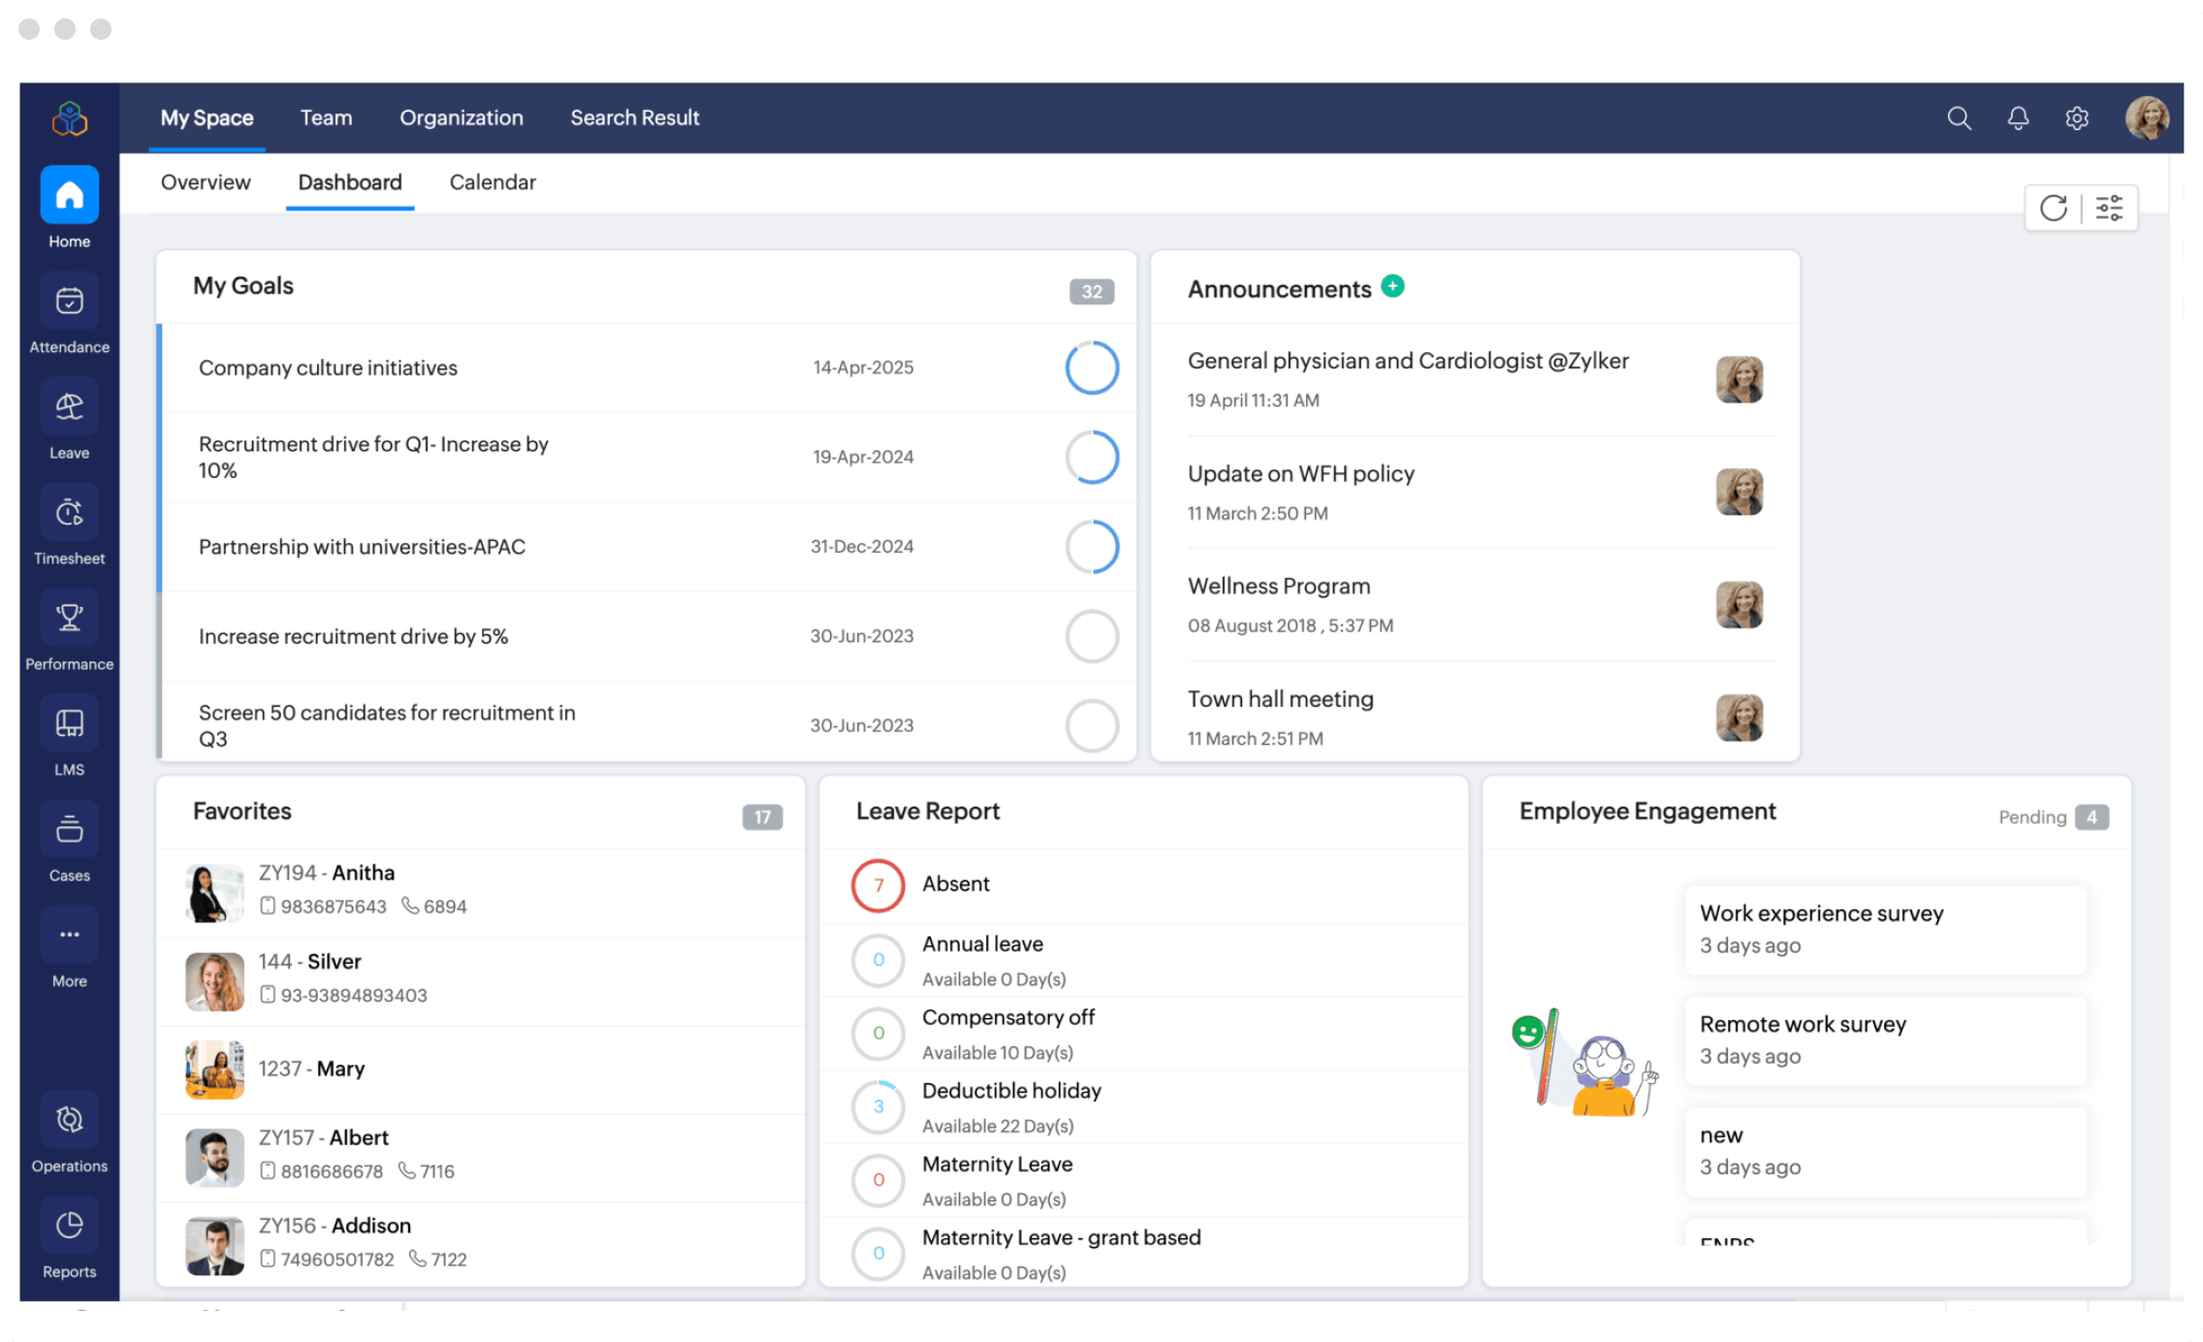This screenshot has width=2203, height=1342.
Task: Click the notifications bell icon
Action: coord(2018,118)
